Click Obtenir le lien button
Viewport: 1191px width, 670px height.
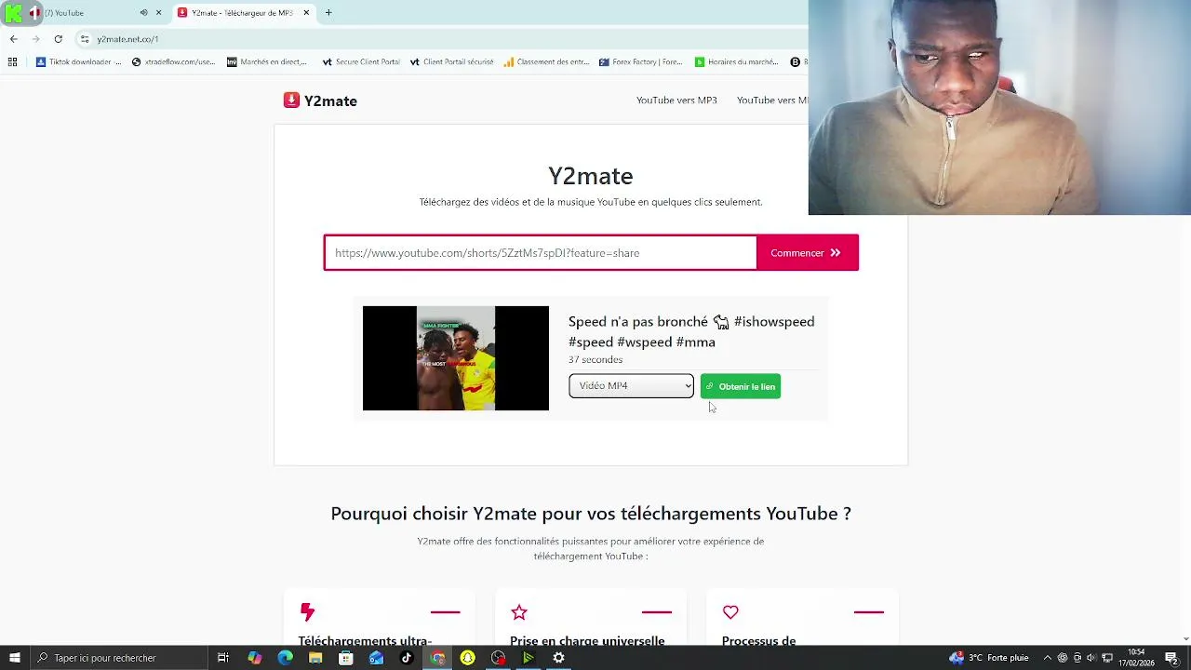click(741, 386)
